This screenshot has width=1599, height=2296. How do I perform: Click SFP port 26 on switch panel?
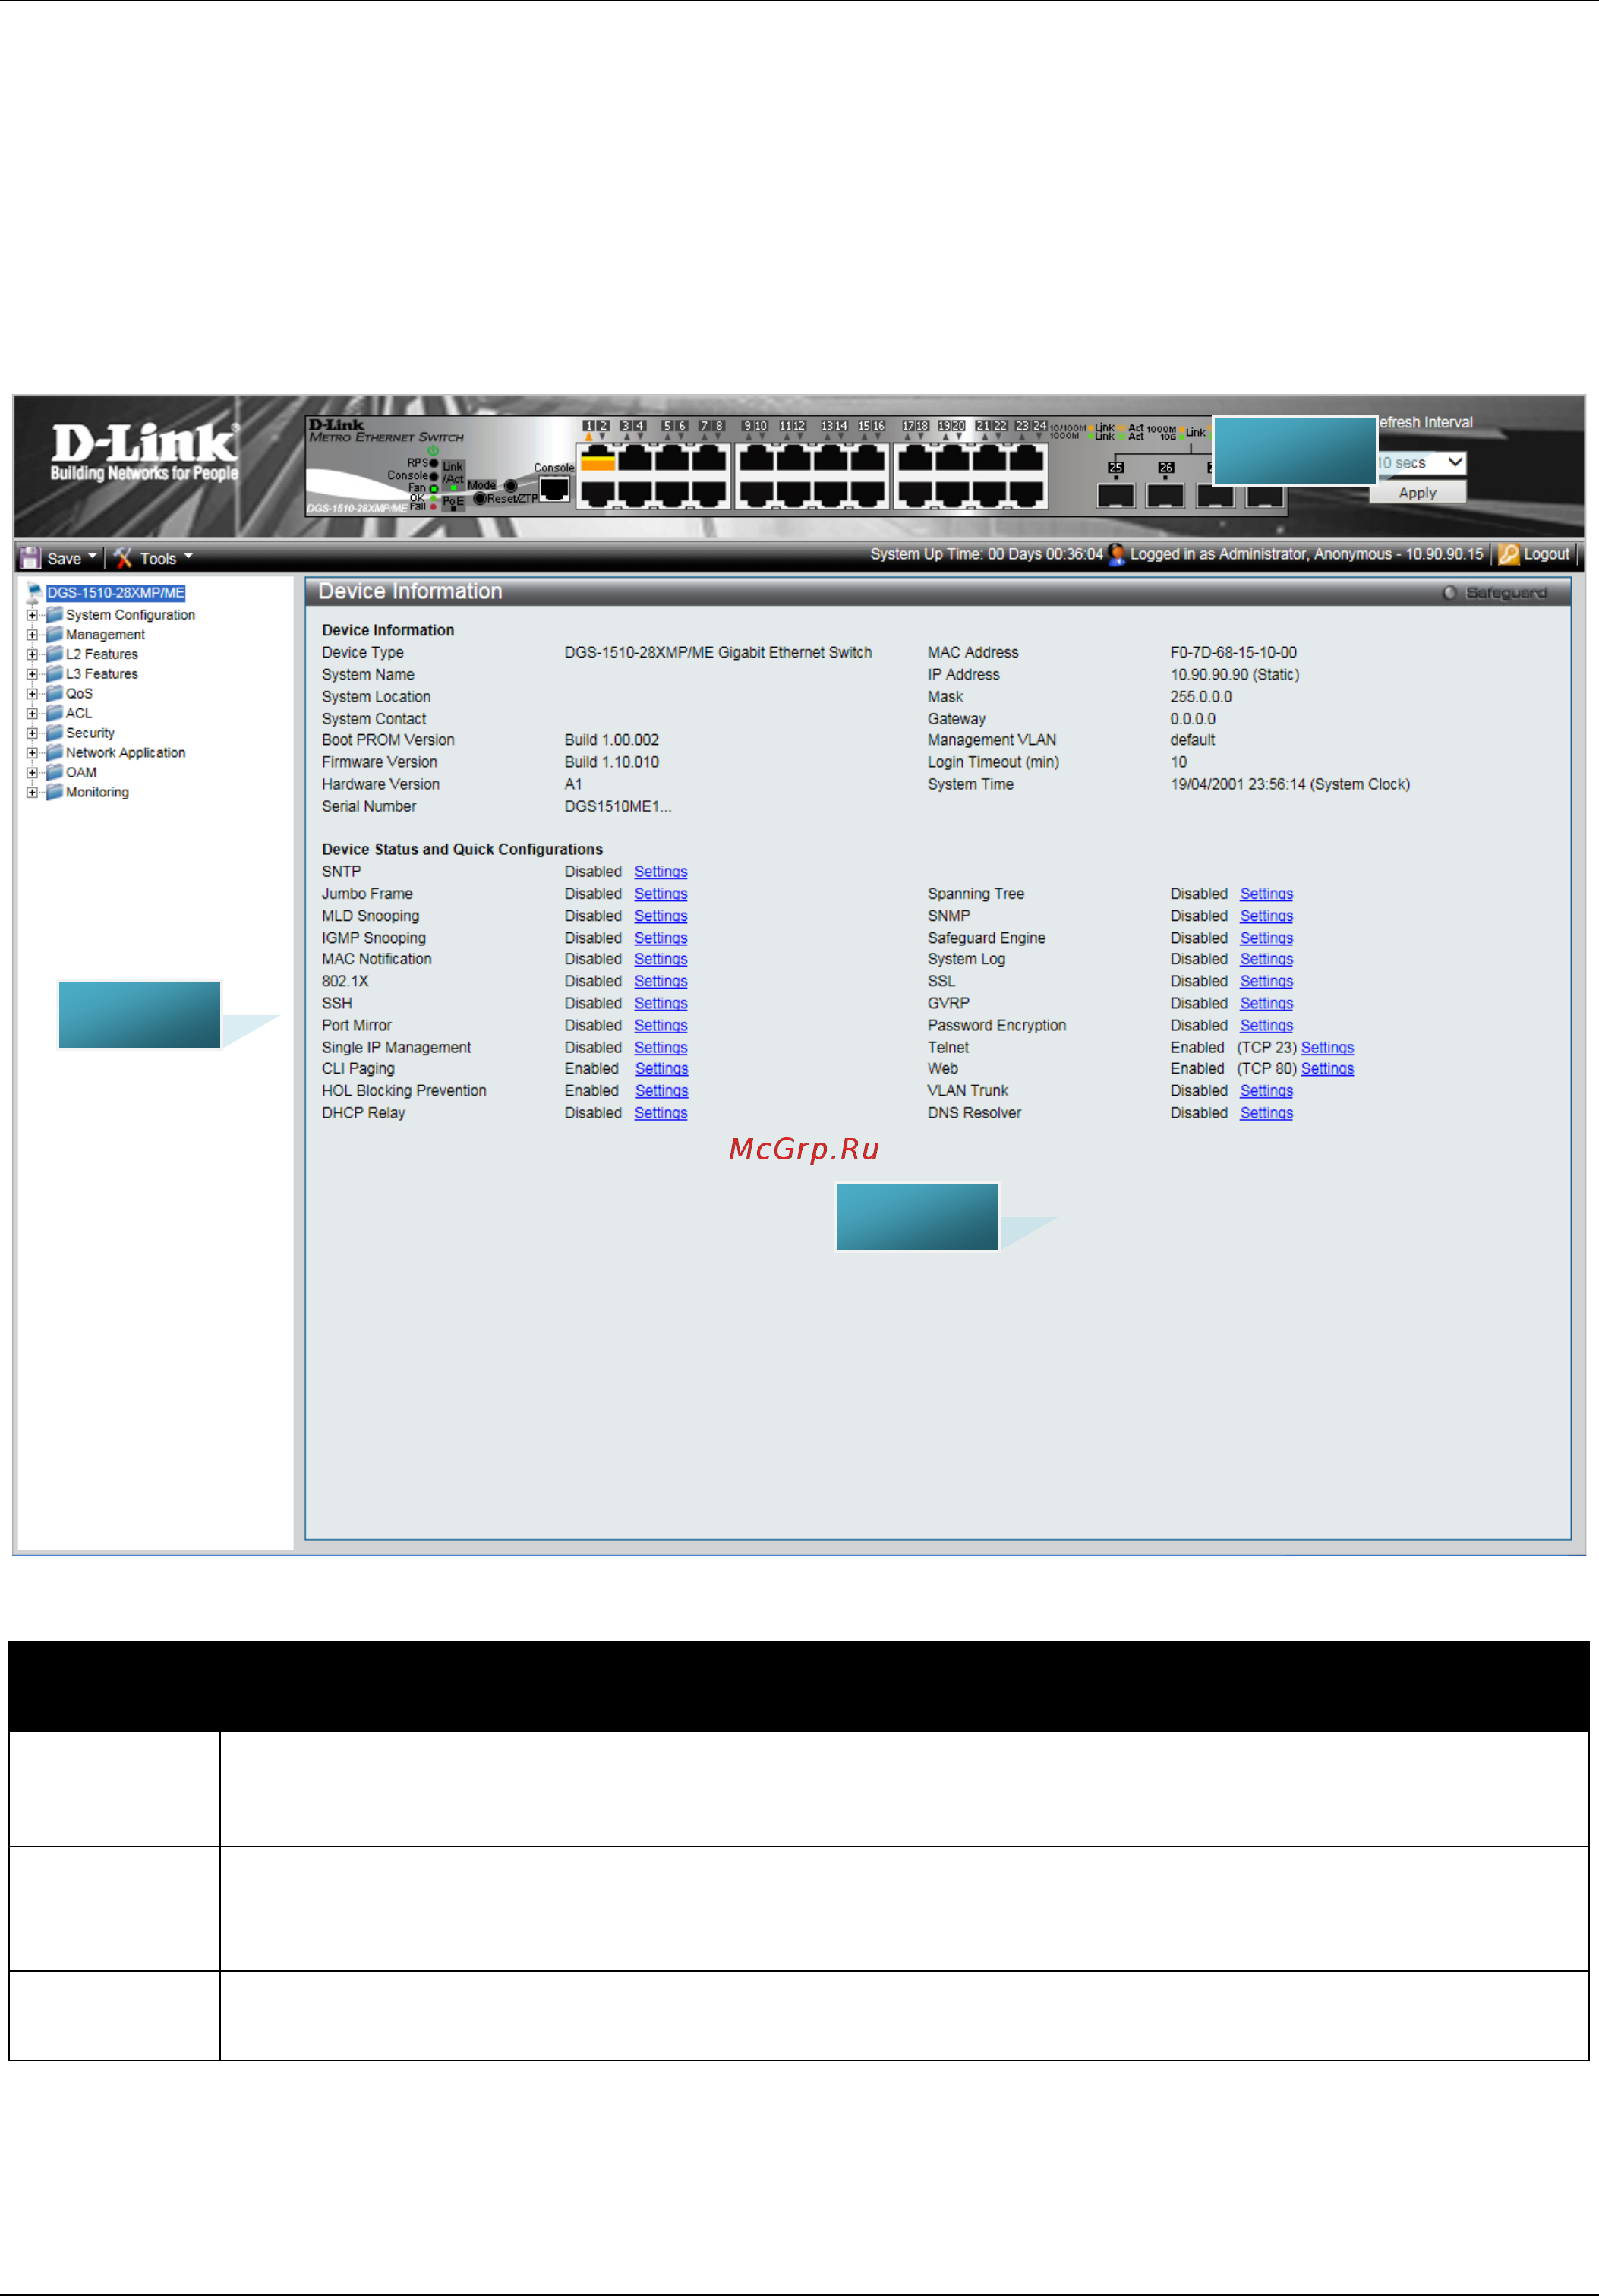1165,495
